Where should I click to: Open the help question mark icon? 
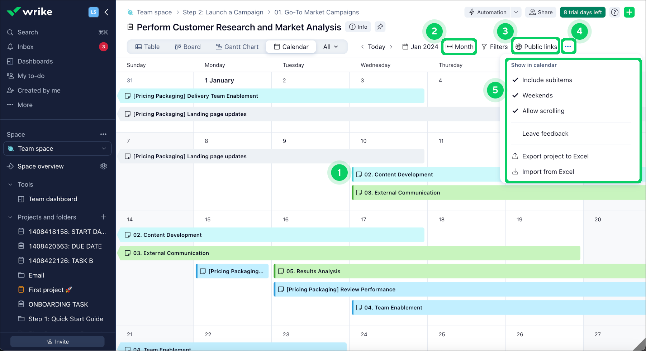[x=615, y=12]
